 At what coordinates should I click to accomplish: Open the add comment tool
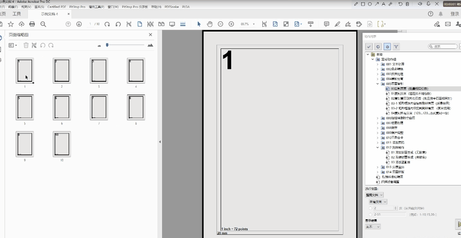[x=326, y=24]
